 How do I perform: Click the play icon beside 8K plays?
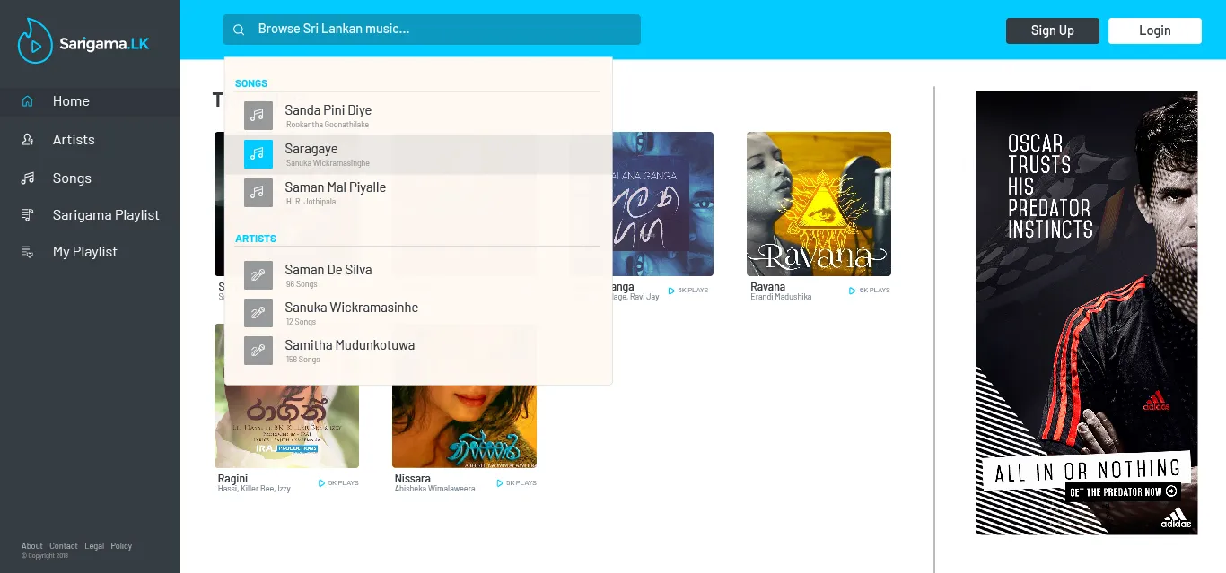click(x=671, y=291)
